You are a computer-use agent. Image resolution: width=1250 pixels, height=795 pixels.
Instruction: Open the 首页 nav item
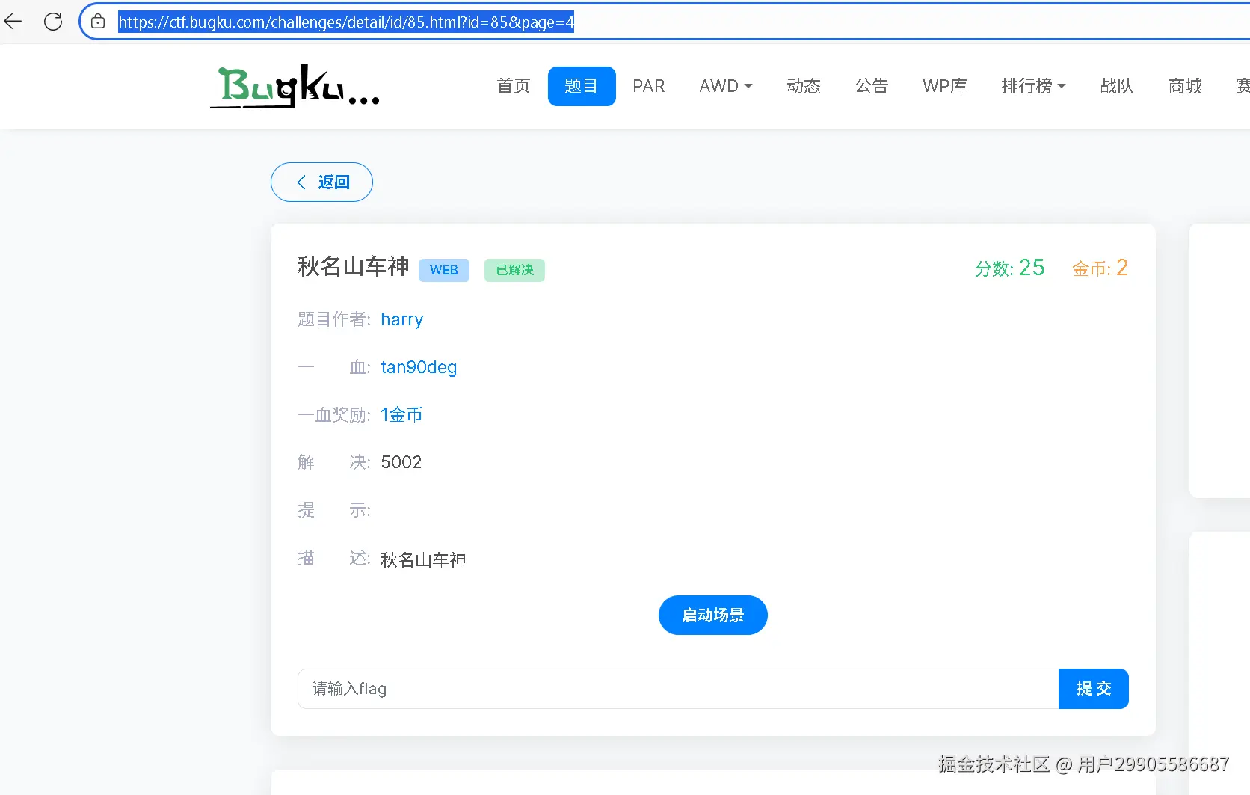514,86
